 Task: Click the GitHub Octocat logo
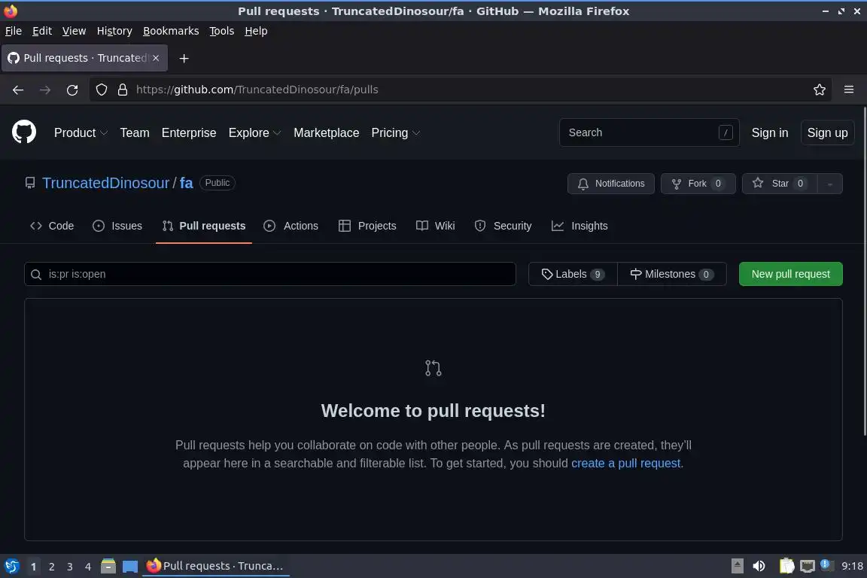[x=24, y=132]
